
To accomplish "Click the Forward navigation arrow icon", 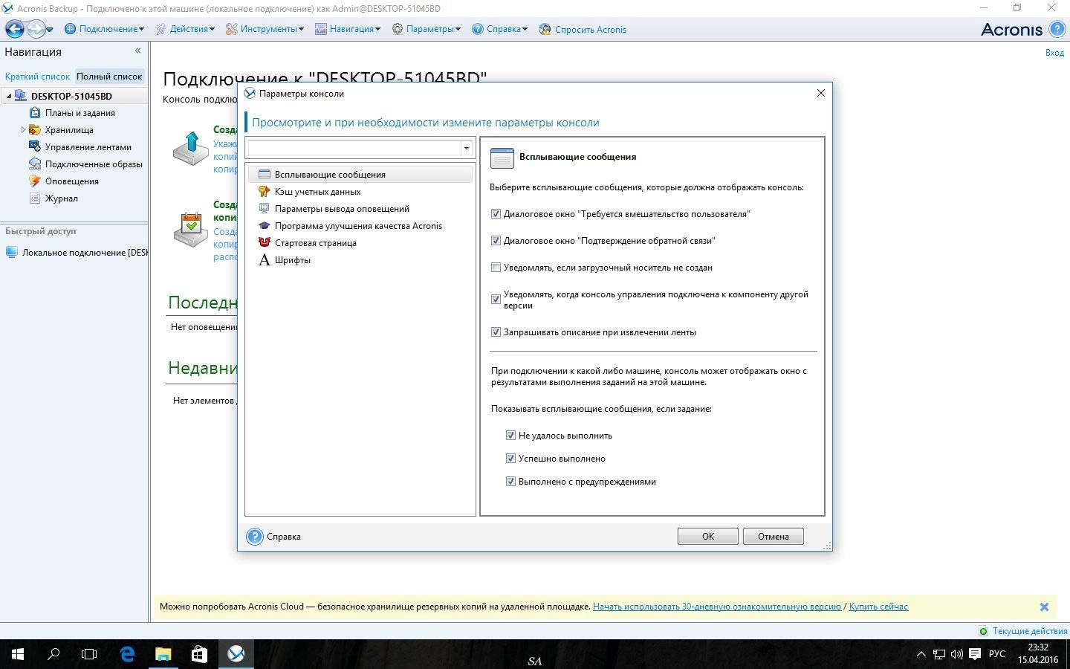I will (36, 29).
